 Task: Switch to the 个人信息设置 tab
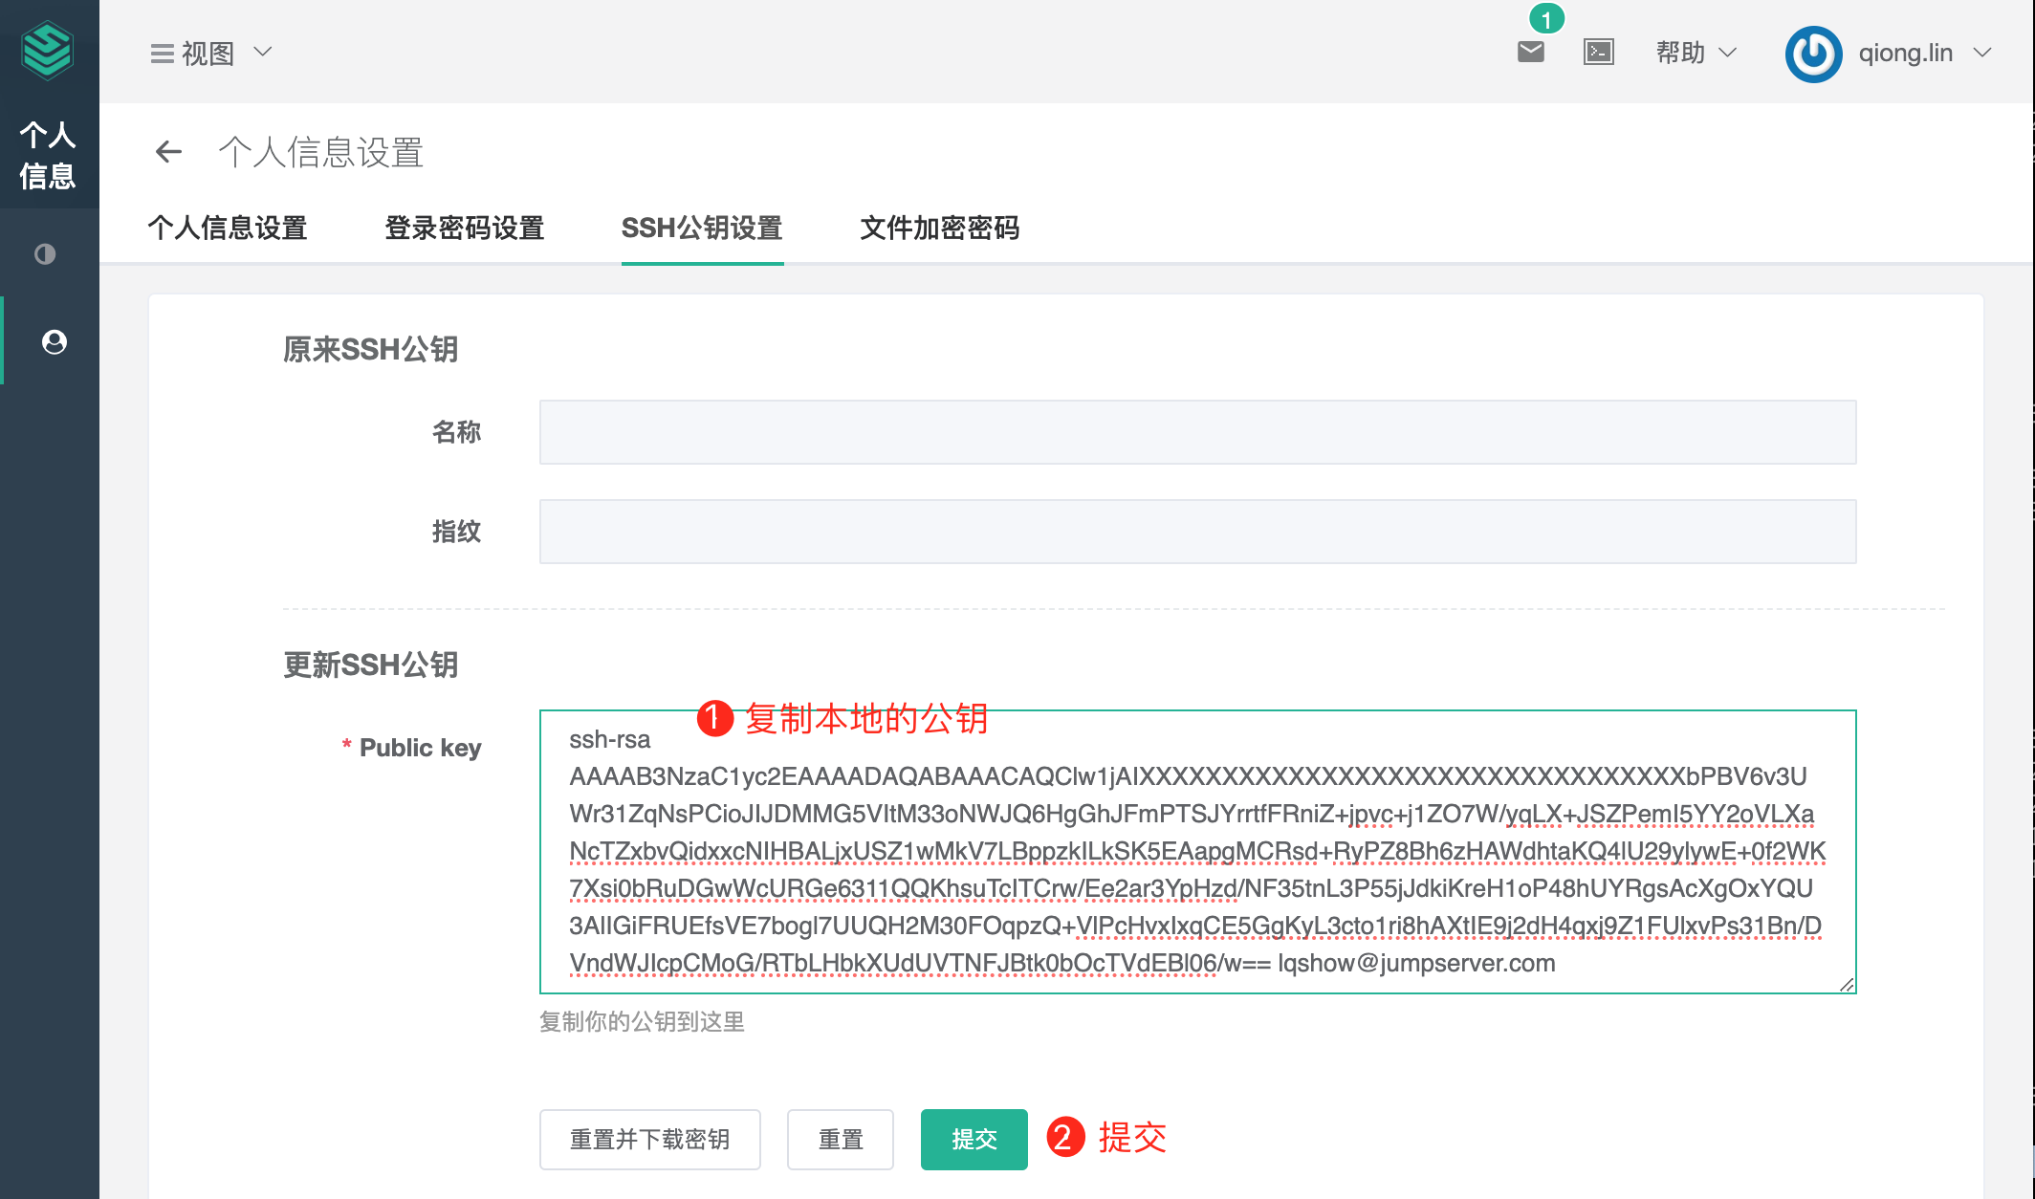[x=228, y=228]
